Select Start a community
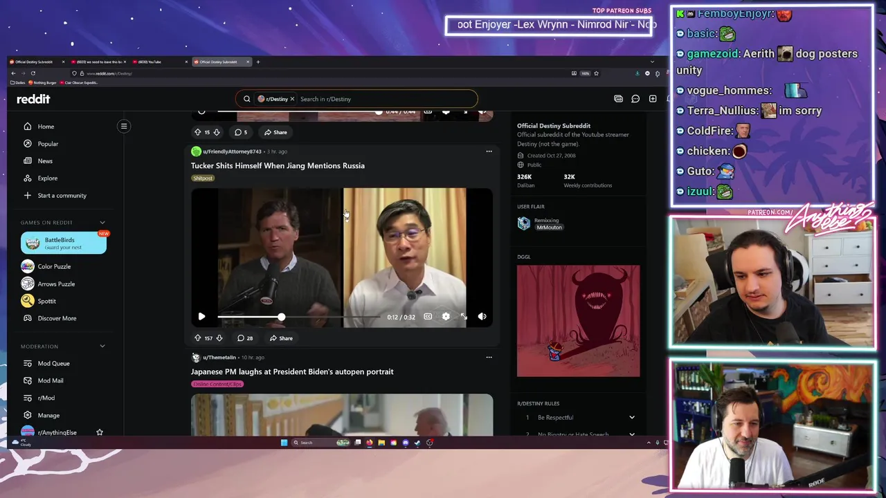Screen dimensions: 886x498 coord(63,196)
